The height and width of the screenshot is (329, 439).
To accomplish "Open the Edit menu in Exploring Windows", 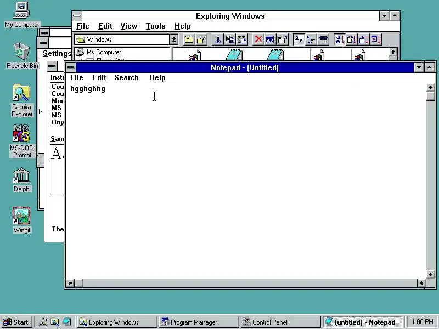I will point(105,26).
